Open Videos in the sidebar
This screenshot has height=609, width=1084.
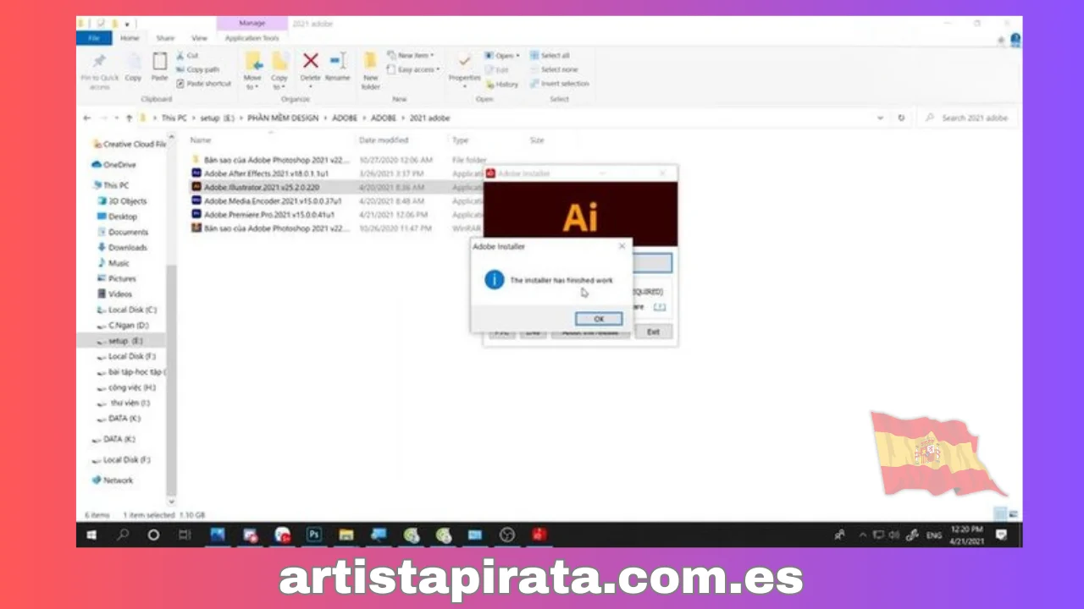(x=114, y=294)
